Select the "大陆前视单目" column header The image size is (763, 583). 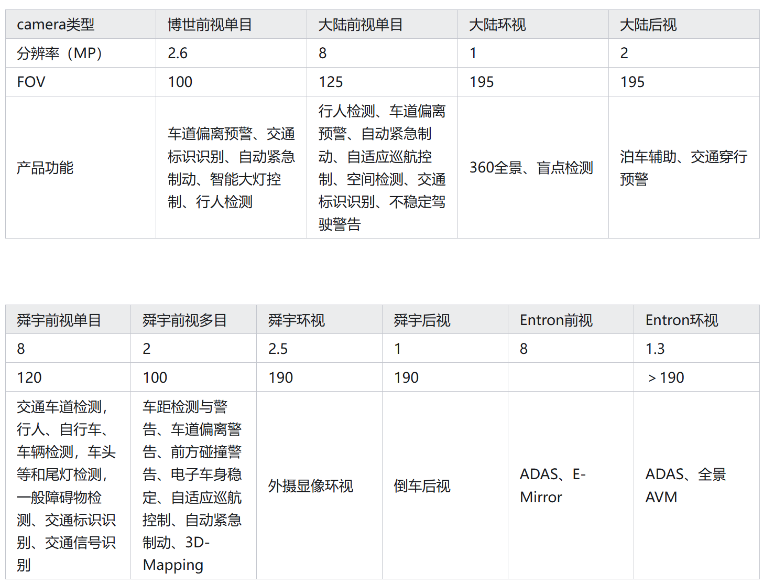click(x=382, y=24)
